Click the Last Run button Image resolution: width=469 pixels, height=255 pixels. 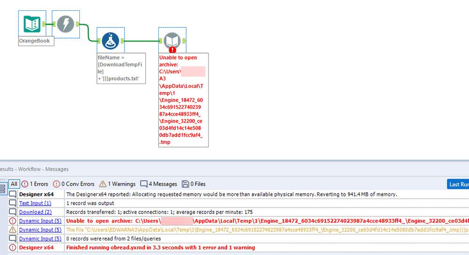click(458, 184)
